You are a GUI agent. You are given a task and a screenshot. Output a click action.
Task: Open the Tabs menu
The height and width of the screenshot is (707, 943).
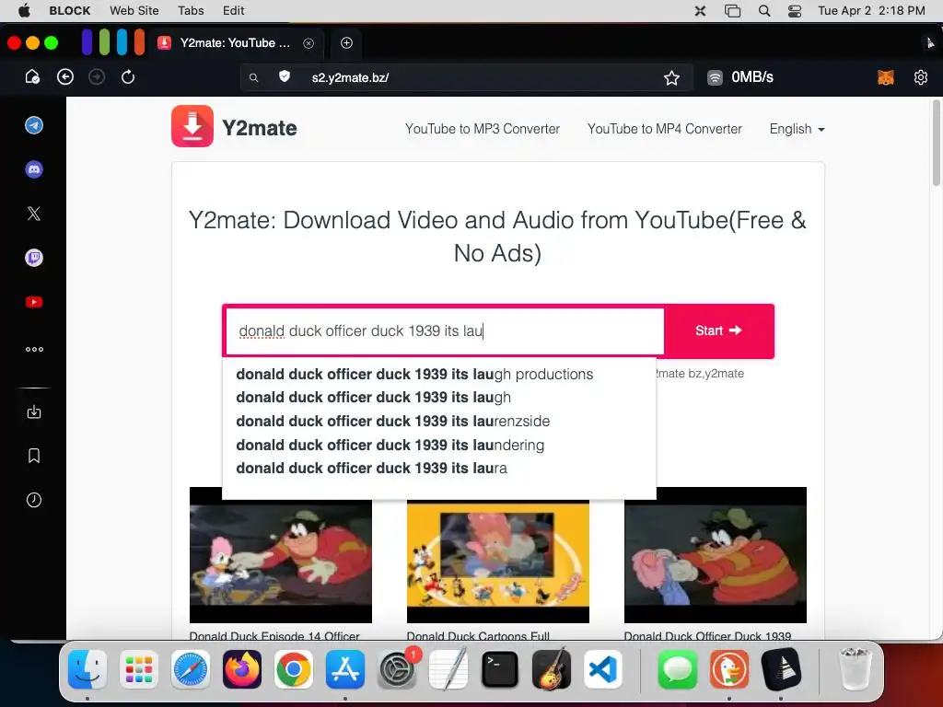point(191,10)
